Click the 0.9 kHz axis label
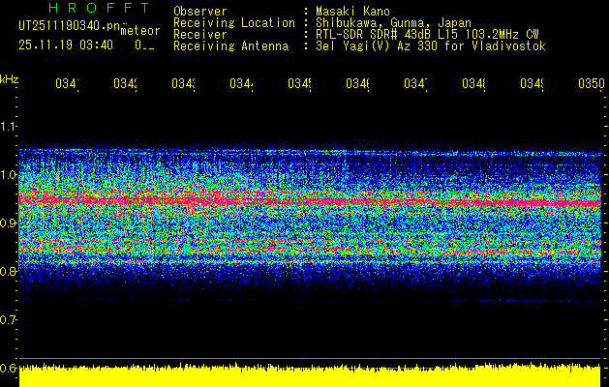The image size is (609, 387). 8,223
